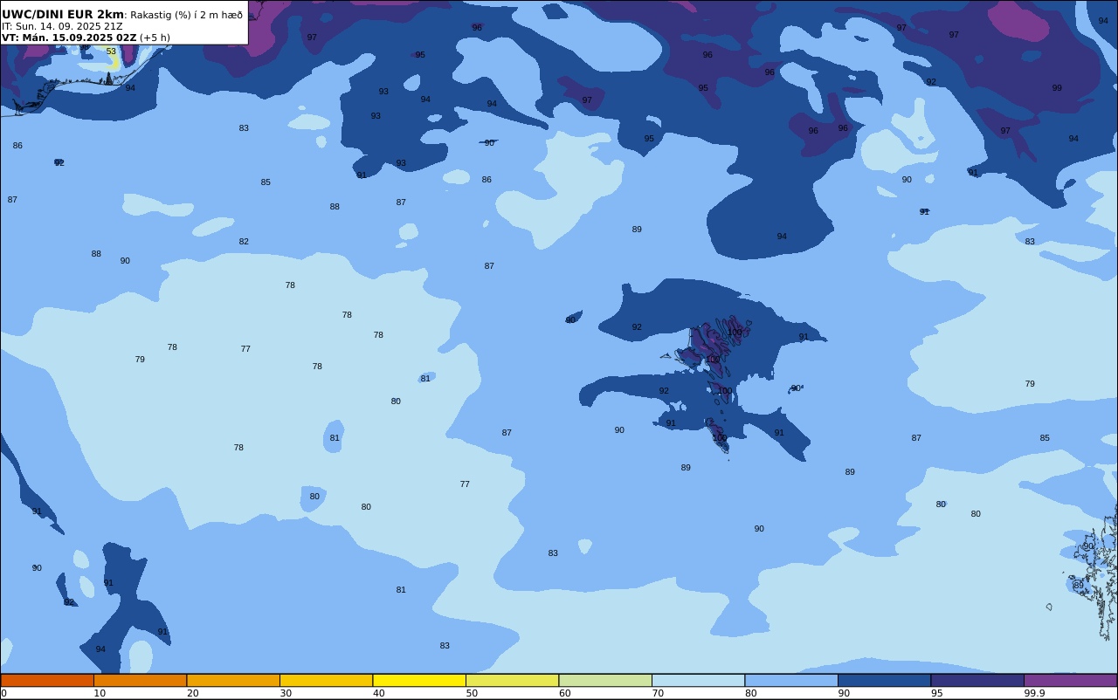
Task: Click the "(+5 h)" forecast offset text
Action: (155, 38)
